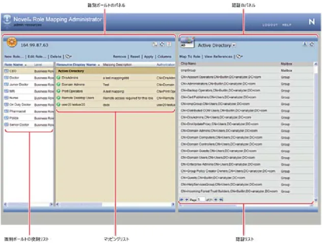Go to the next page of authorizations
The height and width of the screenshot is (243, 322).
tap(216, 199)
